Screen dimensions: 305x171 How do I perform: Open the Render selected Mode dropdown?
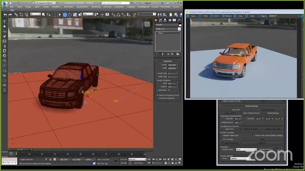pyautogui.click(x=240, y=158)
